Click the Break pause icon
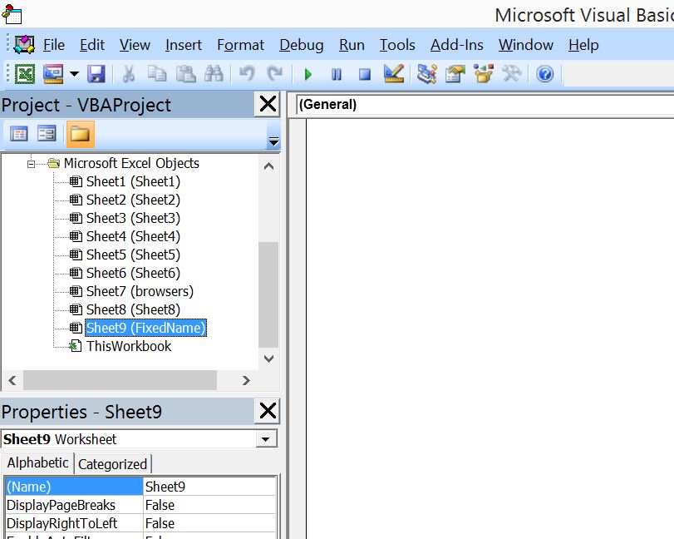The width and height of the screenshot is (674, 539). click(337, 74)
